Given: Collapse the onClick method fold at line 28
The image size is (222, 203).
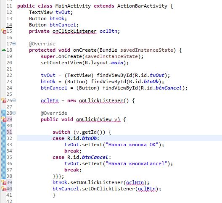Looking at the screenshot, I should [x=14, y=113].
